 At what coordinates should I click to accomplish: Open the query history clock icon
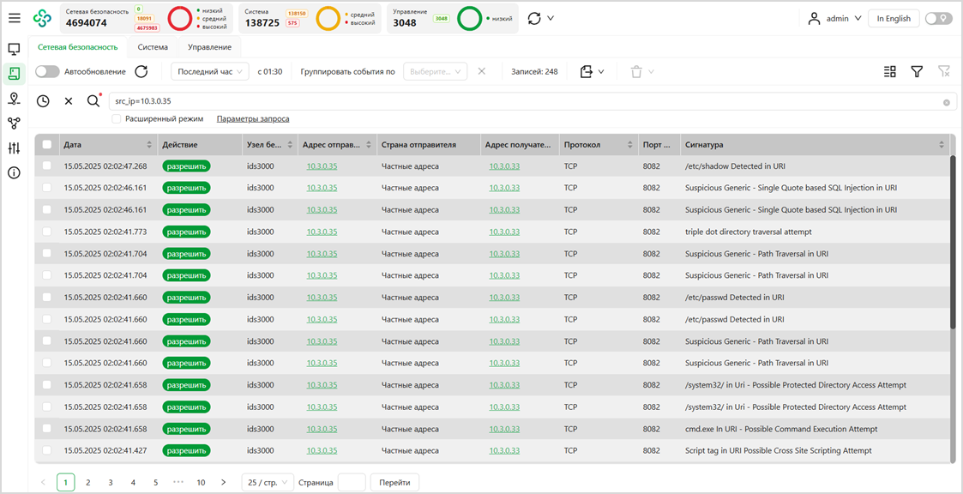[x=43, y=101]
